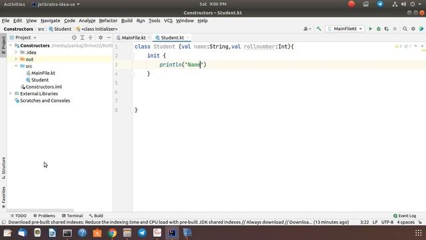Image resolution: width=426 pixels, height=240 pixels.
Task: Open warnings indicator in editor corner
Action: pos(398,46)
